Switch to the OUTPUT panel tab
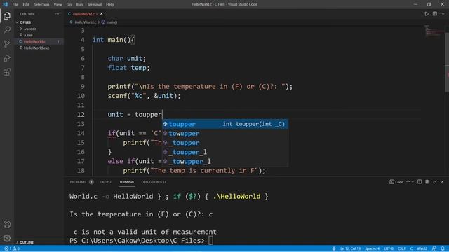This screenshot has width=449, height=252. click(x=106, y=182)
